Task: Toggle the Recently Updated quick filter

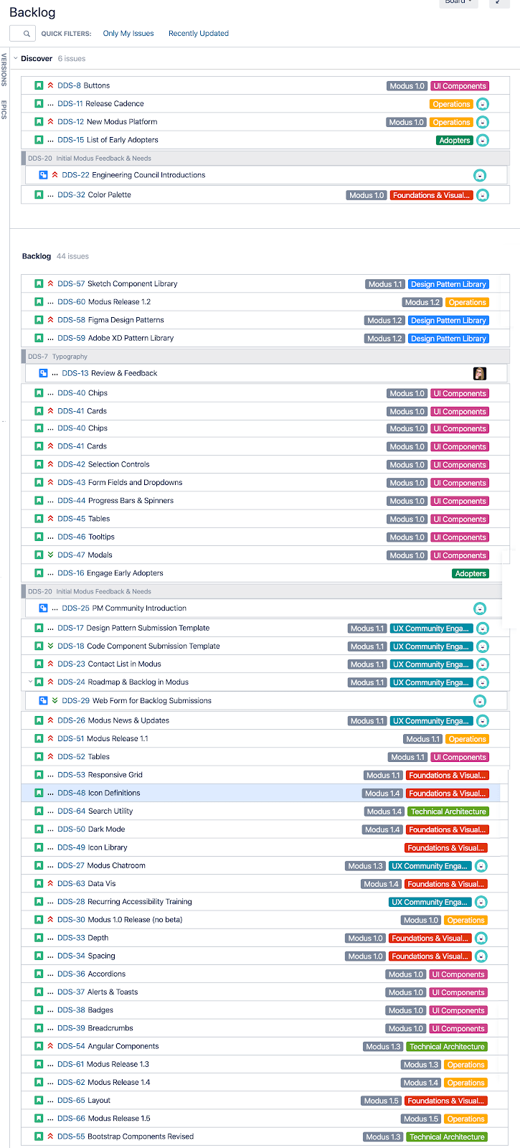Action: (198, 33)
